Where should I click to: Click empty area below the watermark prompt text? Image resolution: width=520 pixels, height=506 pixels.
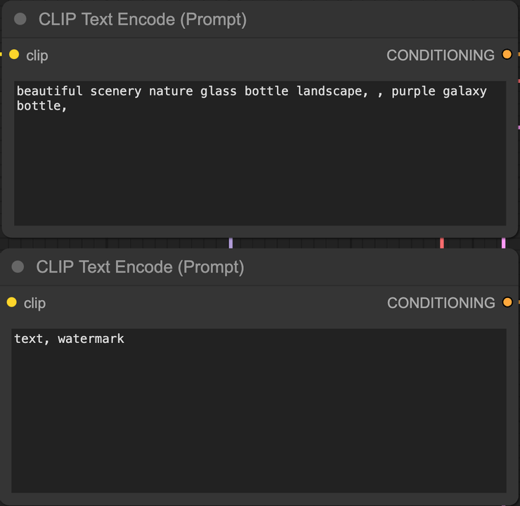click(x=259, y=436)
